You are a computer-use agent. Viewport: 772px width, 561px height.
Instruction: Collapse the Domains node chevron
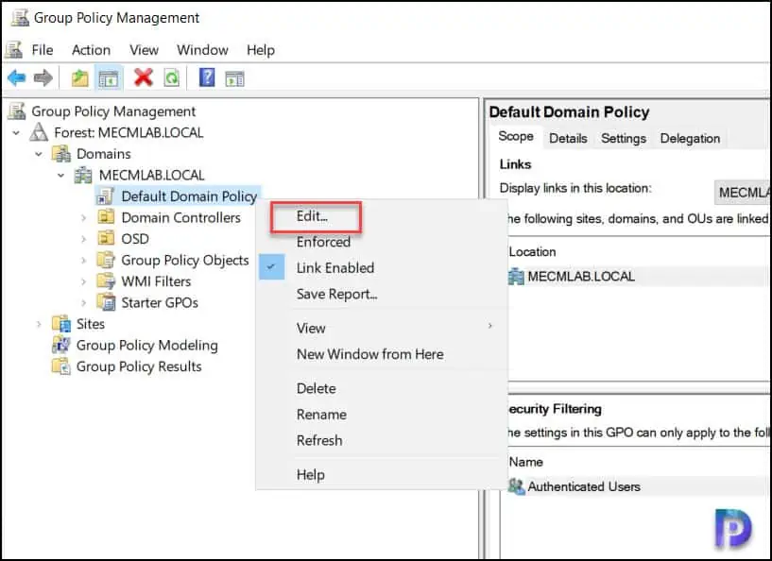coord(39,154)
